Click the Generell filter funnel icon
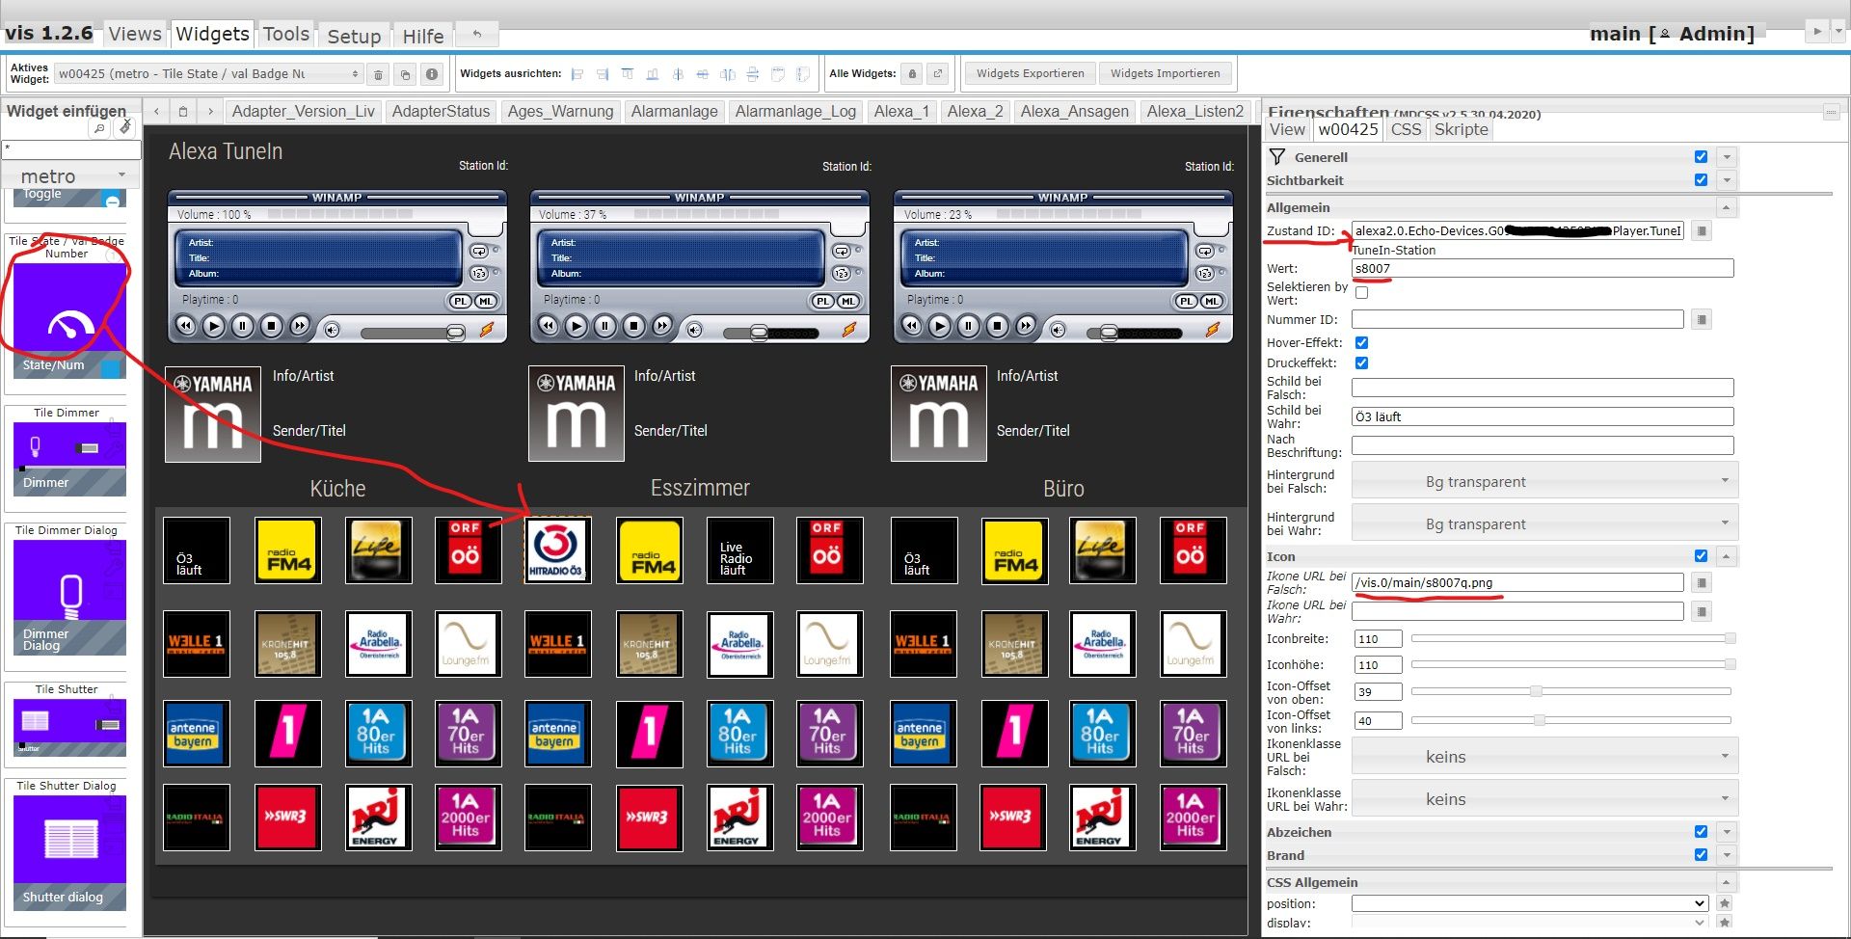Screen dimensions: 1851x939 [1277, 157]
